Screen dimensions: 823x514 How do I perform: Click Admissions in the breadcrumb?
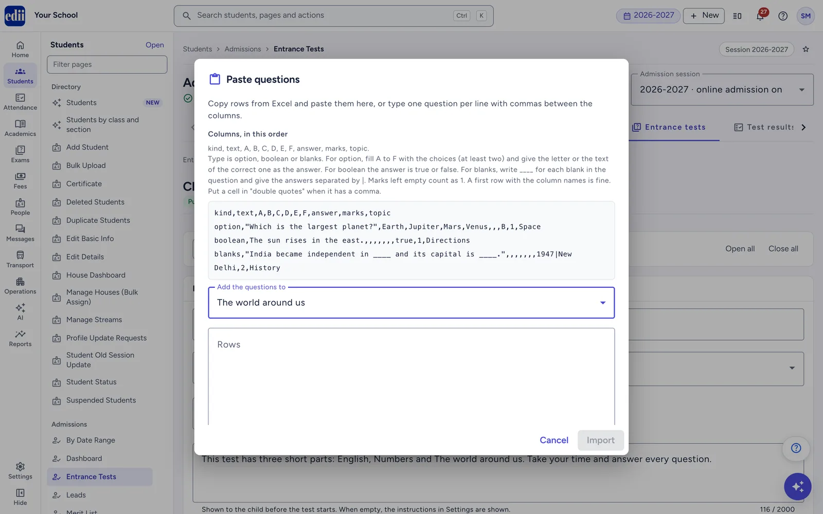tap(243, 49)
